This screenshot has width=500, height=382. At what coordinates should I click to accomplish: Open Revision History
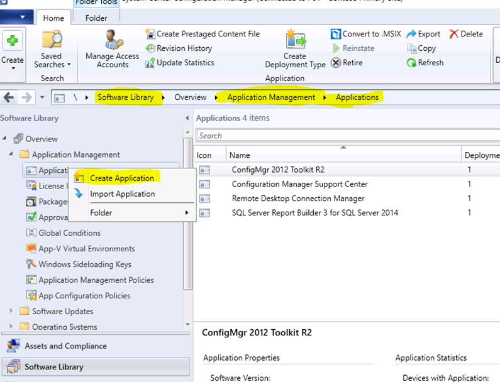179,48
